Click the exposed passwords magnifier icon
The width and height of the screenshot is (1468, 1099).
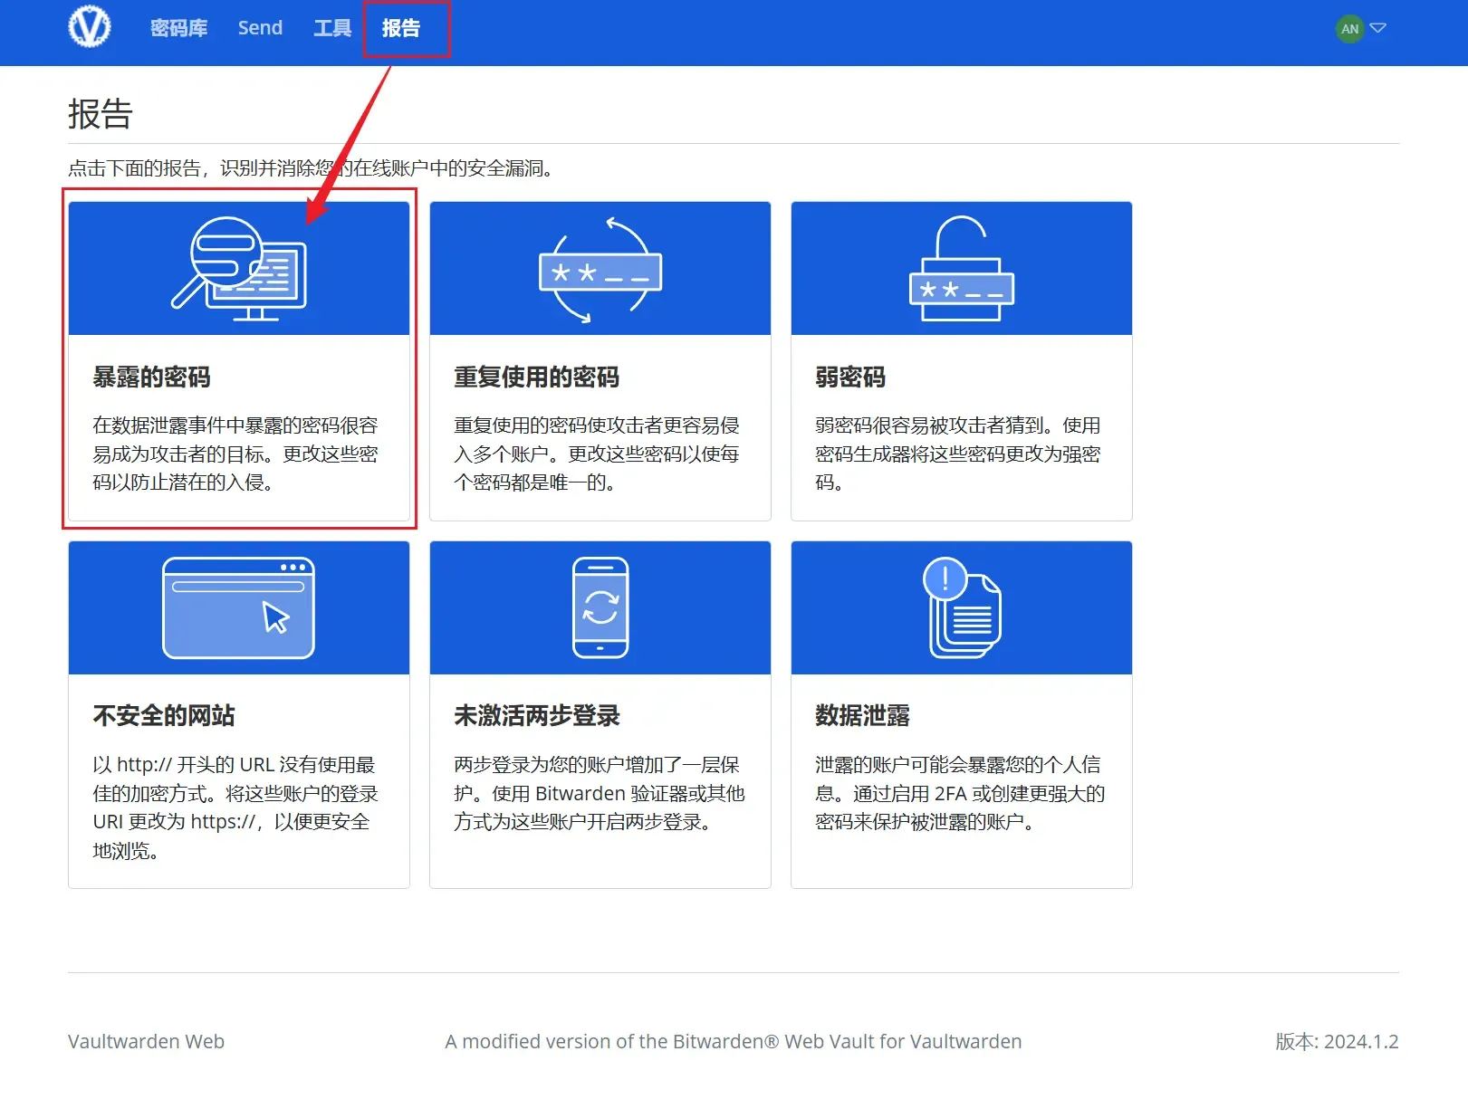click(239, 268)
